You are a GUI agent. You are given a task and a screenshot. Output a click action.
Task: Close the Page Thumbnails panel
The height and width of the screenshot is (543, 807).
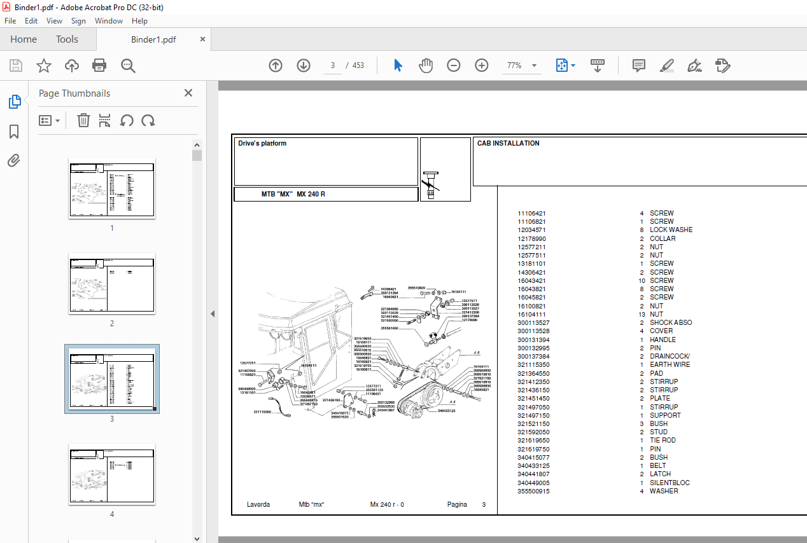pyautogui.click(x=188, y=93)
